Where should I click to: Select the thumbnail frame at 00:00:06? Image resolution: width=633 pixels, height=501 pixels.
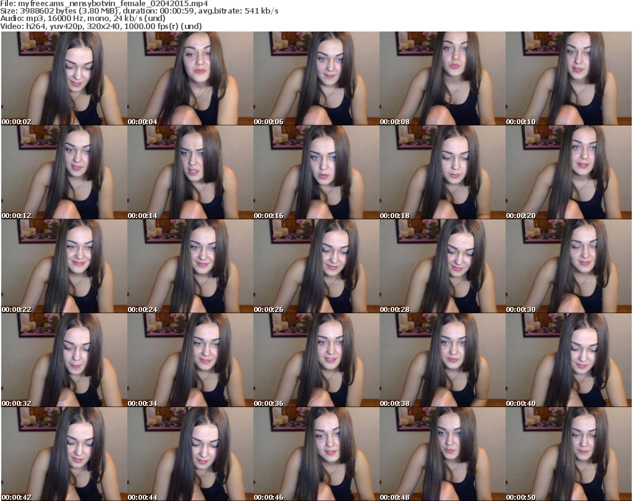click(x=316, y=78)
